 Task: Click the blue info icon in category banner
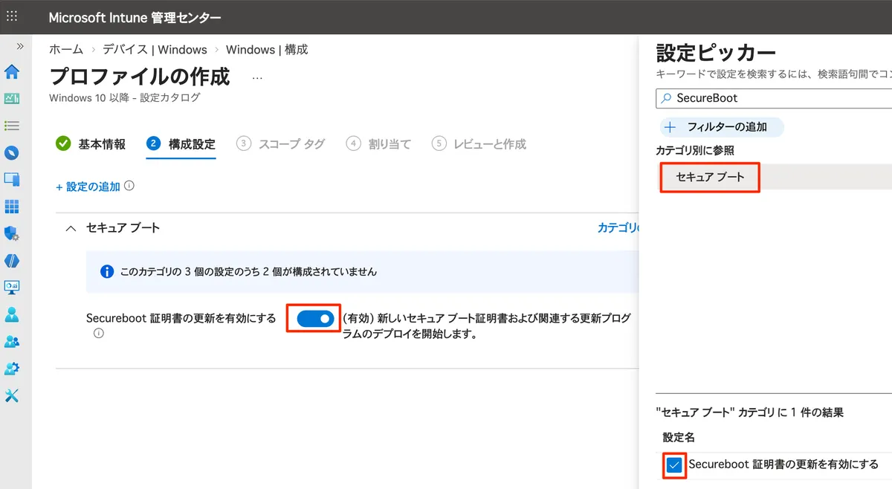coord(107,271)
